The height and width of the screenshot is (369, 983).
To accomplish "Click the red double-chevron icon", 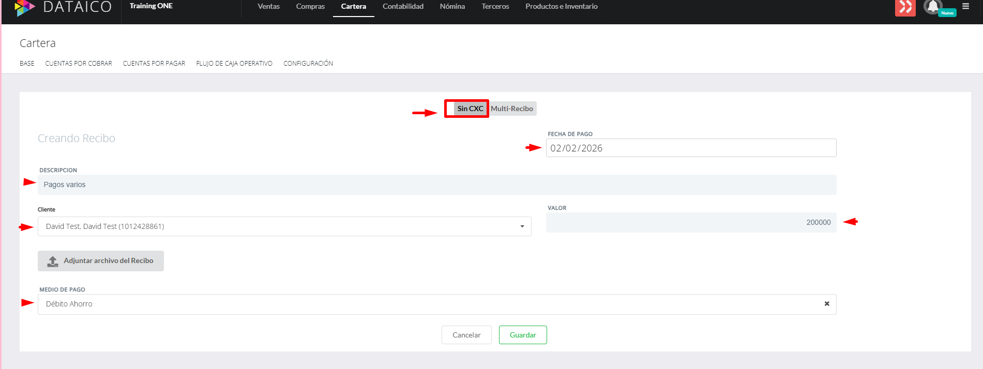I will pyautogui.click(x=905, y=7).
